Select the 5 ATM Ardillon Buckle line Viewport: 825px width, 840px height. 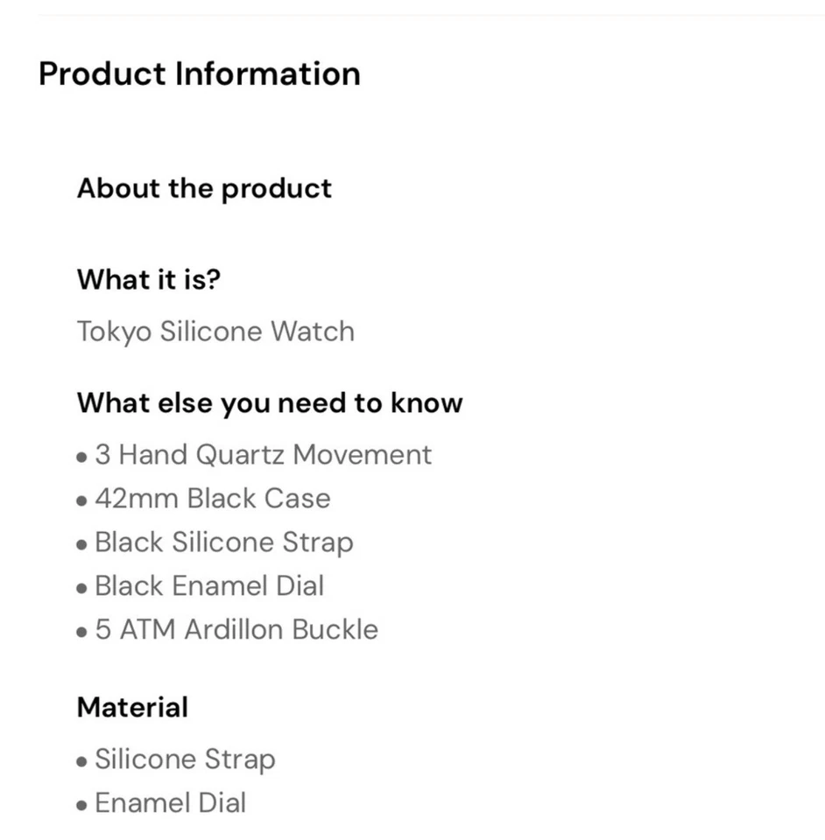(x=236, y=629)
